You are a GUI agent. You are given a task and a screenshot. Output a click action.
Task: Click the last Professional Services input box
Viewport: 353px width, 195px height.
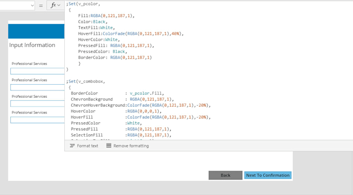37,120
